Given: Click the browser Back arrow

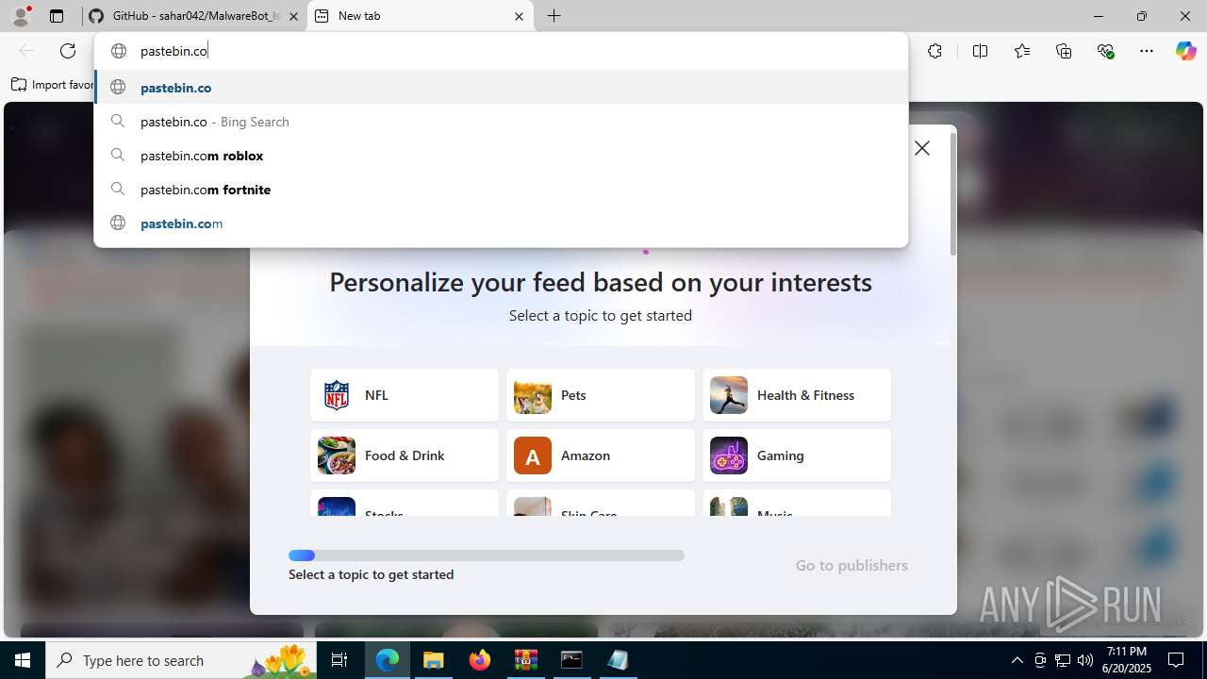Looking at the screenshot, I should pos(26,51).
